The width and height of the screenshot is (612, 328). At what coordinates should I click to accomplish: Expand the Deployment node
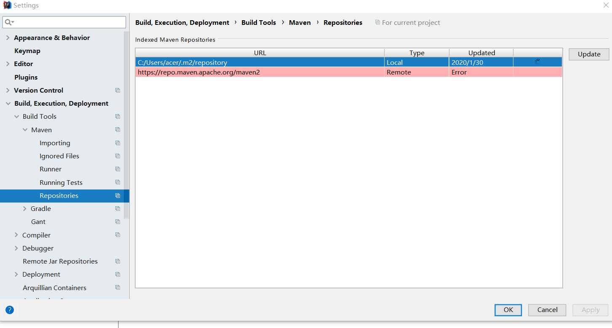point(16,275)
